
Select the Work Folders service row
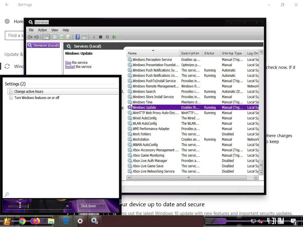(x=193, y=134)
